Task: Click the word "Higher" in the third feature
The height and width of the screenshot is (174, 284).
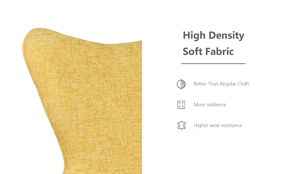Action: tap(201, 126)
